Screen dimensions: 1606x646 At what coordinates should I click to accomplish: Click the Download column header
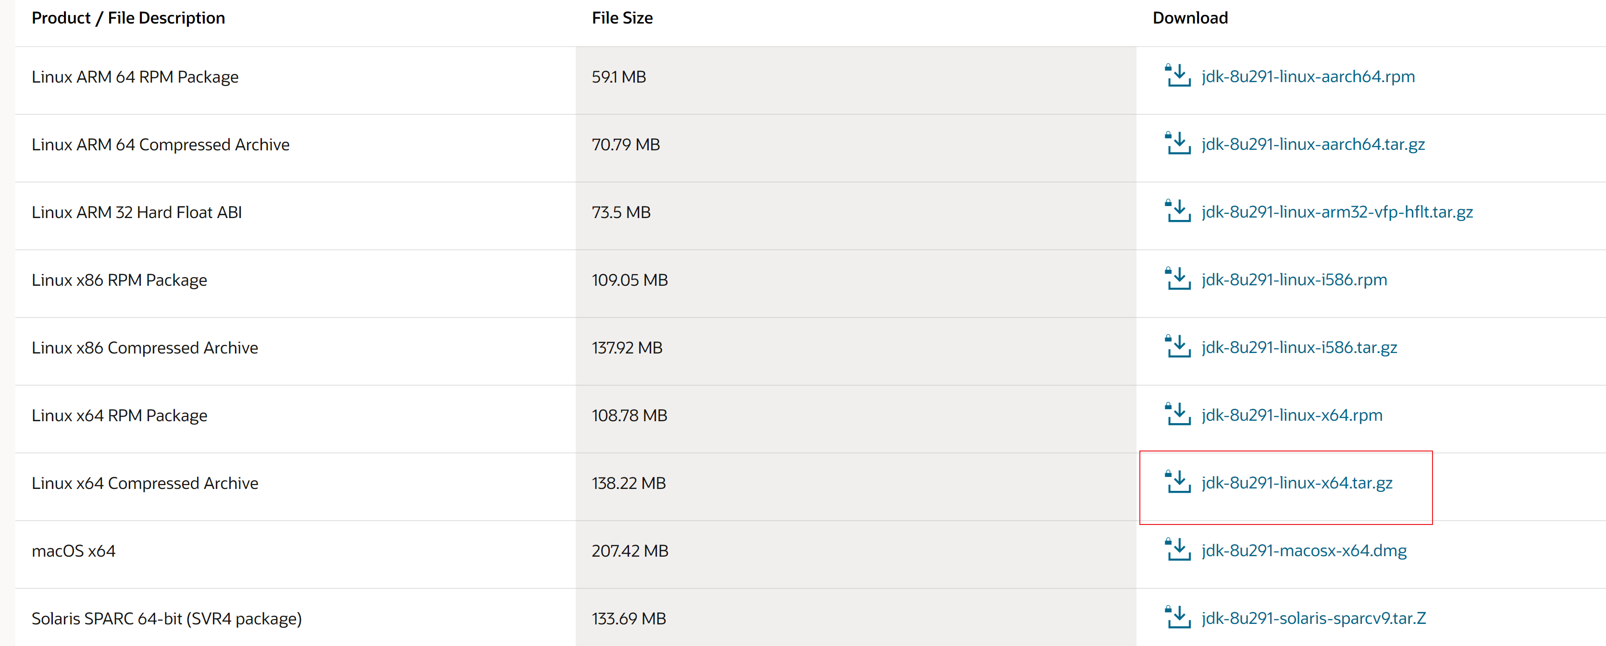(1189, 18)
